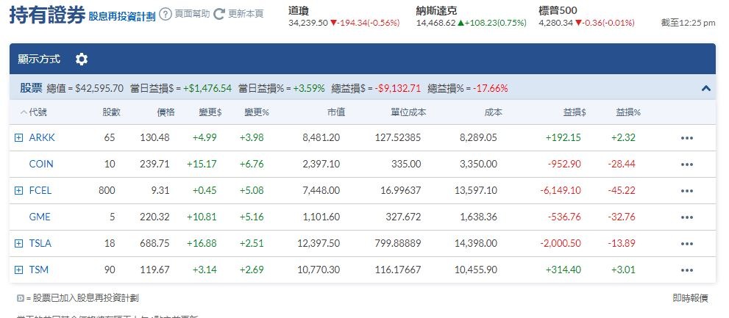Open the TSM ticker link

[38, 270]
